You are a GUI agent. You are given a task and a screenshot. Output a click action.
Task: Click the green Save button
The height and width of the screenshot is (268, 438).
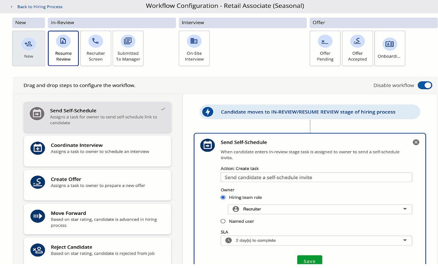tap(309, 261)
